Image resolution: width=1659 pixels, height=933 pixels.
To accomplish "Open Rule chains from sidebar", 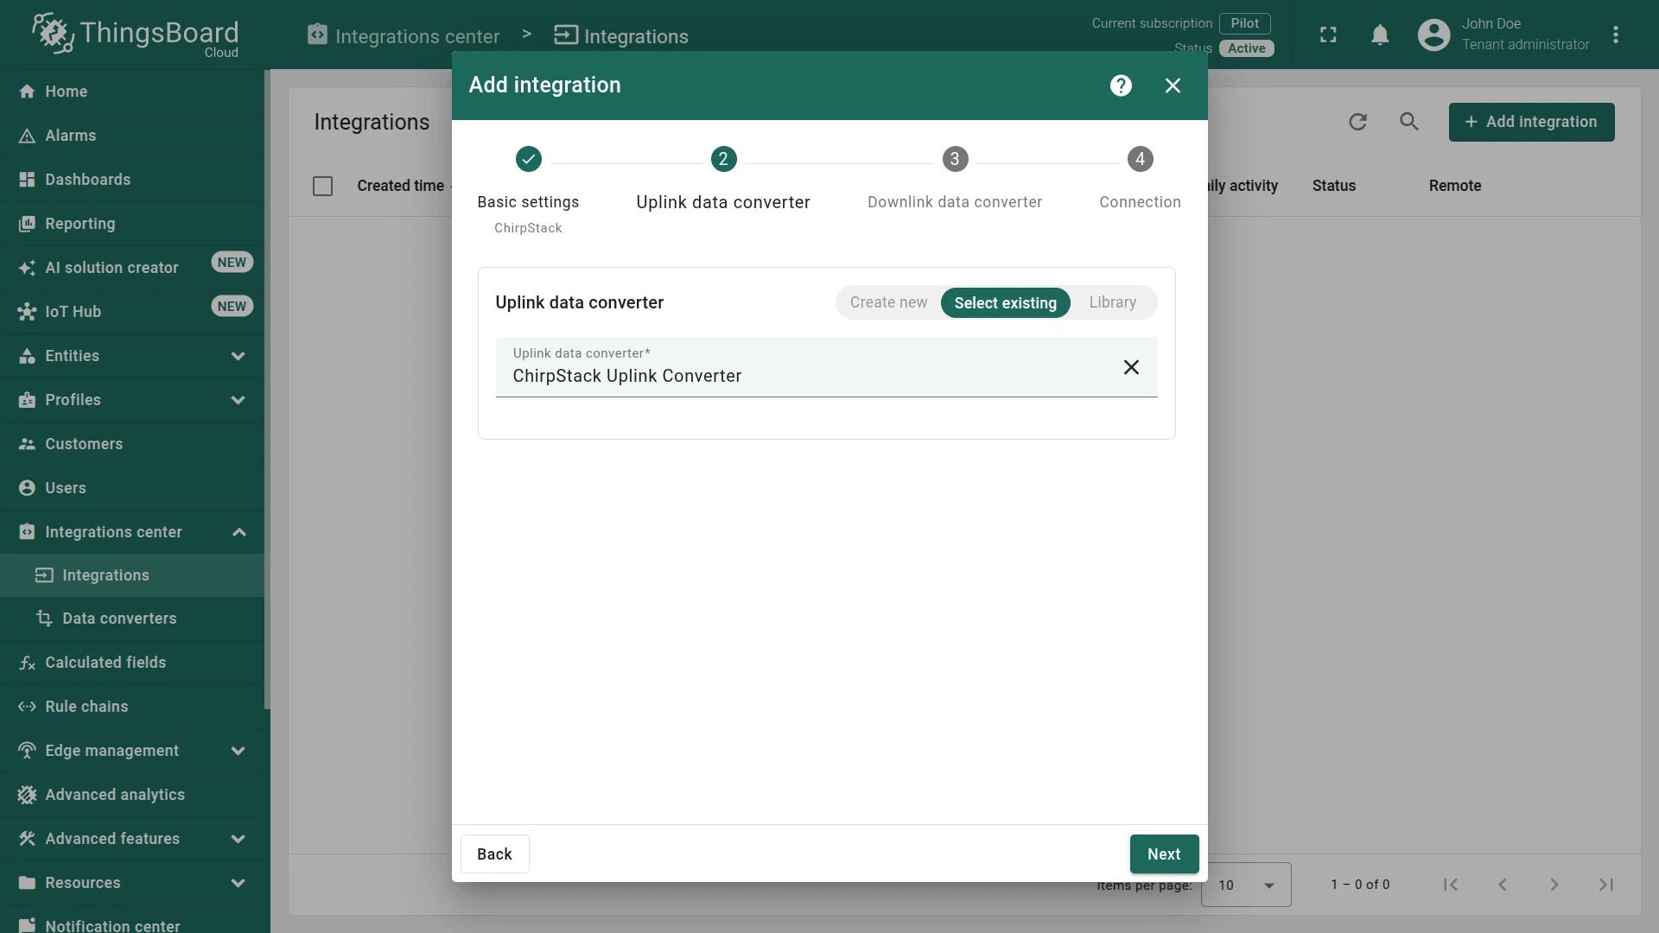I will pyautogui.click(x=132, y=707).
